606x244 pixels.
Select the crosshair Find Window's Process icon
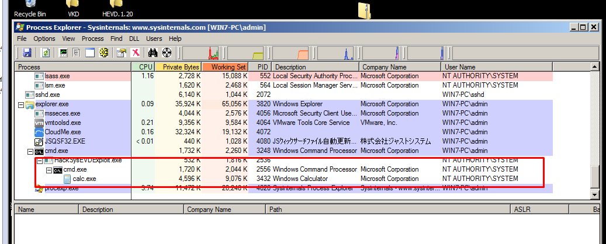[x=166, y=53]
